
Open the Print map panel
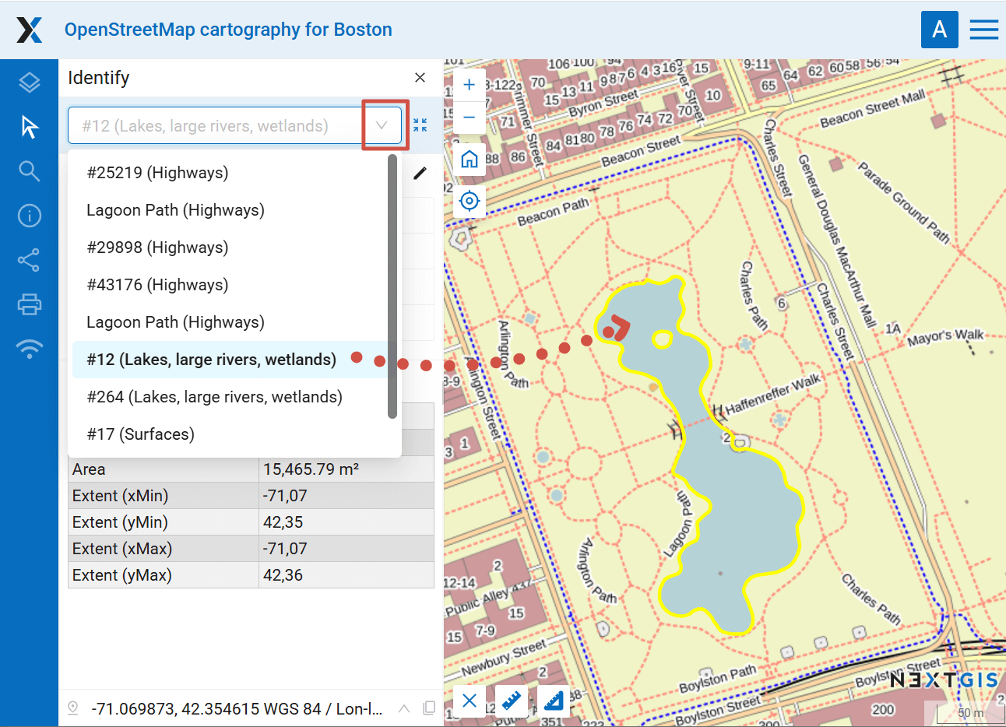pos(29,304)
